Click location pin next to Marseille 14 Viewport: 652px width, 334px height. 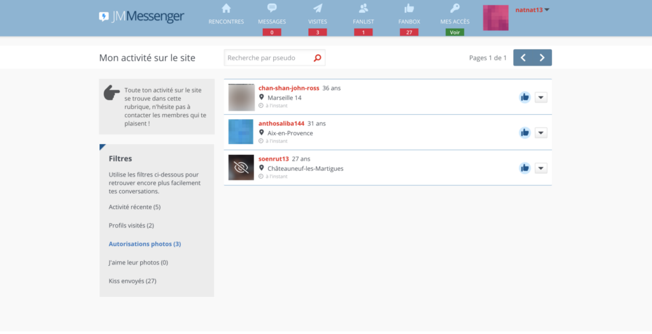pos(262,97)
